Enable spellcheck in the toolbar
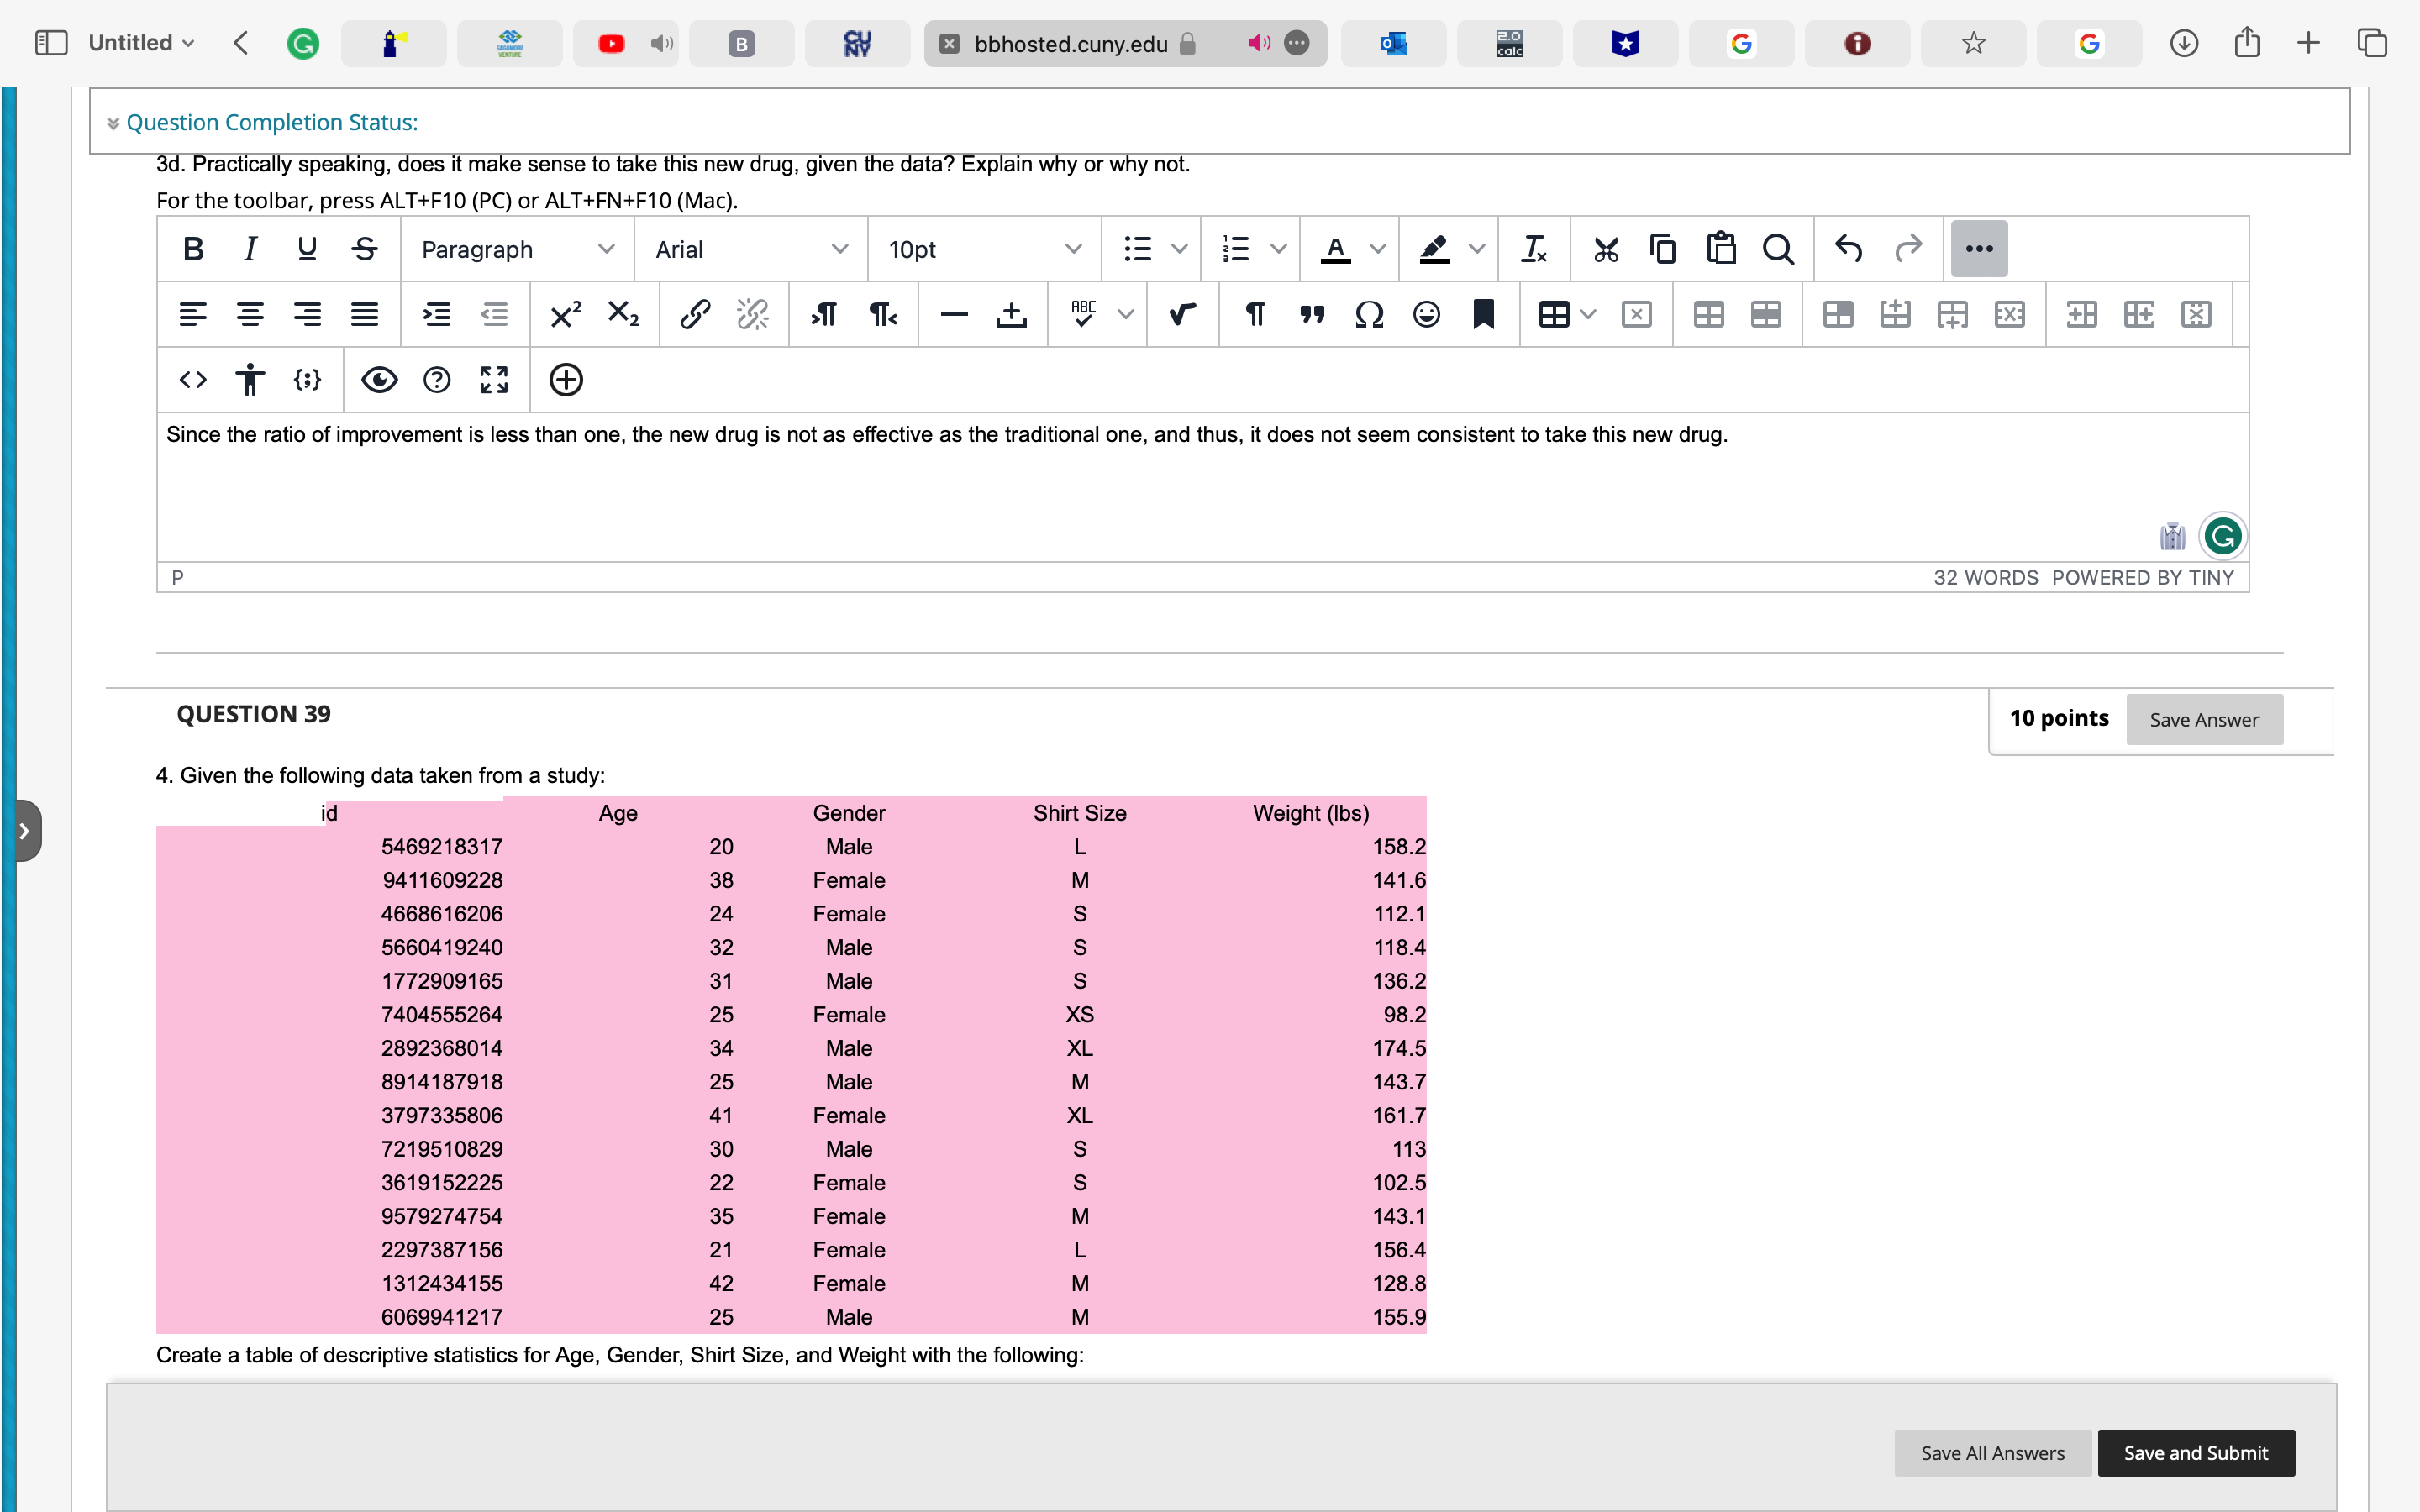This screenshot has height=1512, width=2420. point(1085,313)
